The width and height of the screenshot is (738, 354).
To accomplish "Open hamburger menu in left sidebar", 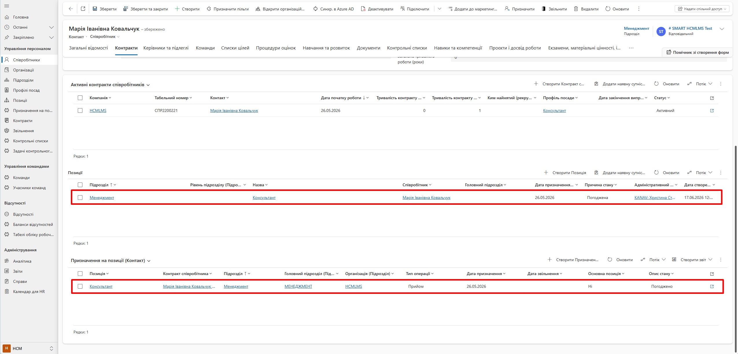I will pos(7,6).
